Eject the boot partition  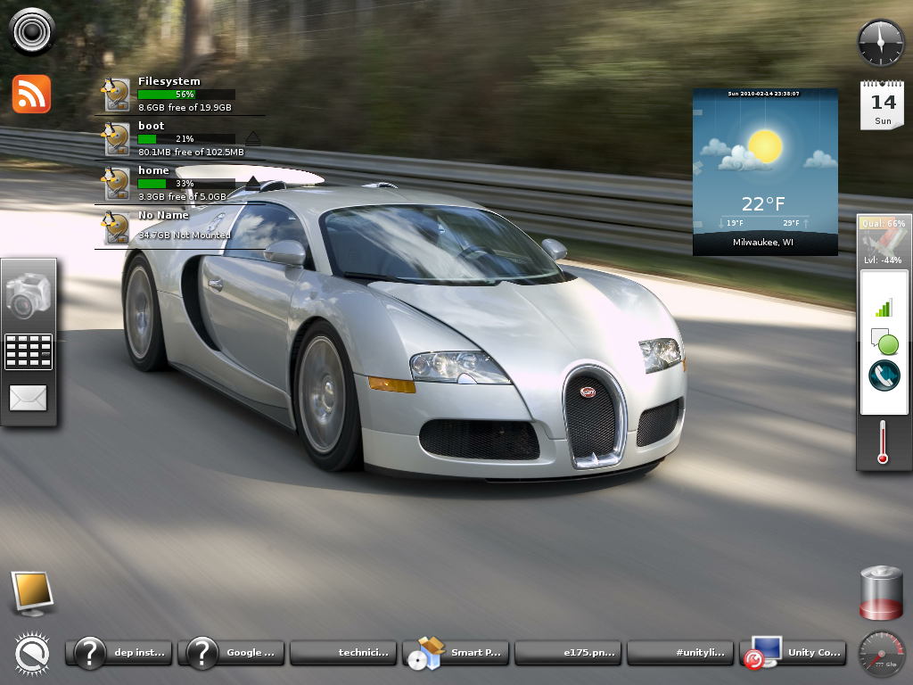(253, 138)
